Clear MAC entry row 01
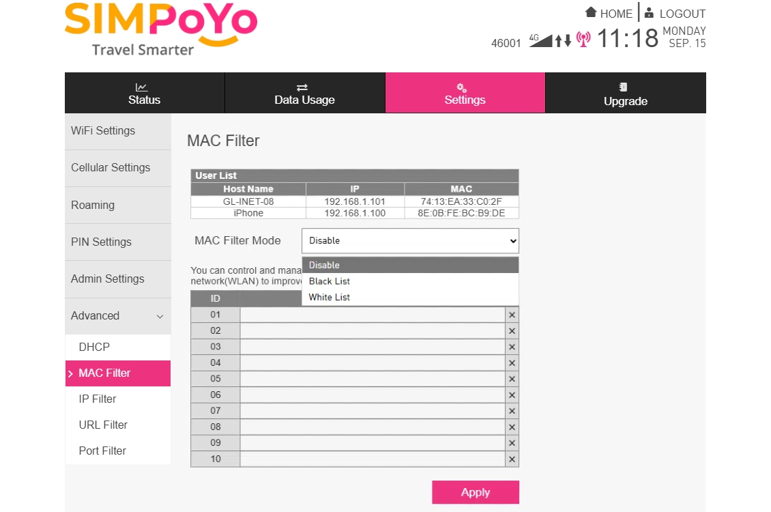 [512, 315]
